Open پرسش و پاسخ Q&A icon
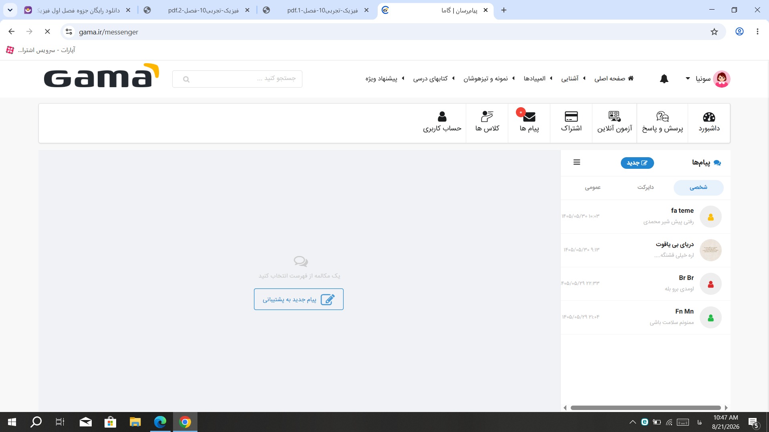 (x=662, y=117)
